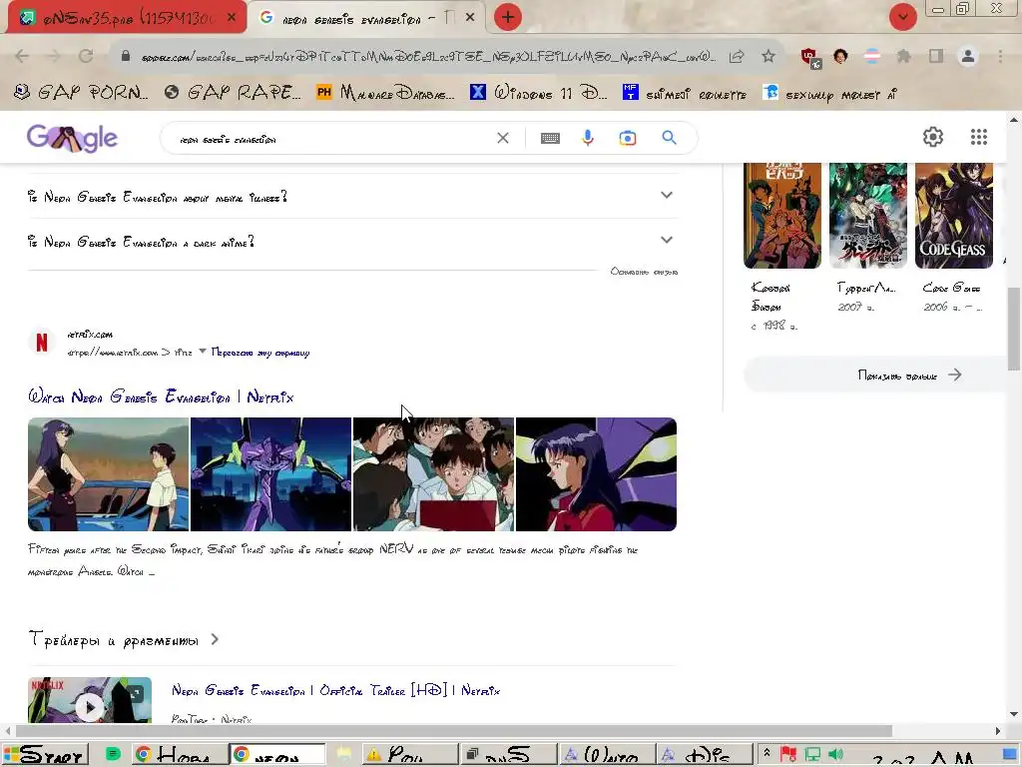This screenshot has height=767, width=1022.
Task: Click Показать больше button
Action: pyautogui.click(x=876, y=376)
